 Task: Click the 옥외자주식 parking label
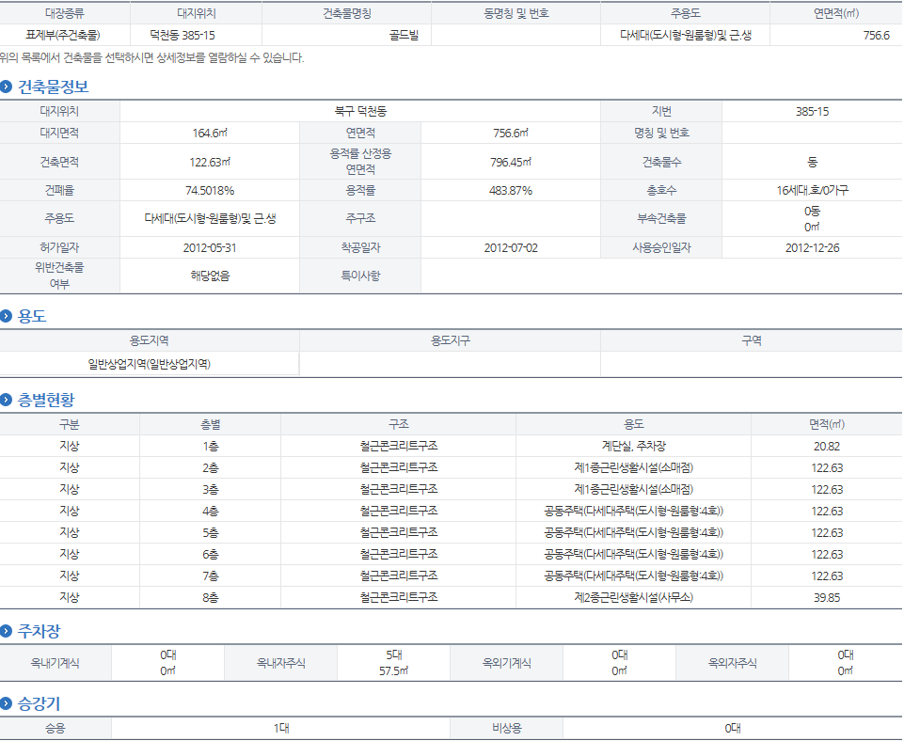click(x=732, y=663)
